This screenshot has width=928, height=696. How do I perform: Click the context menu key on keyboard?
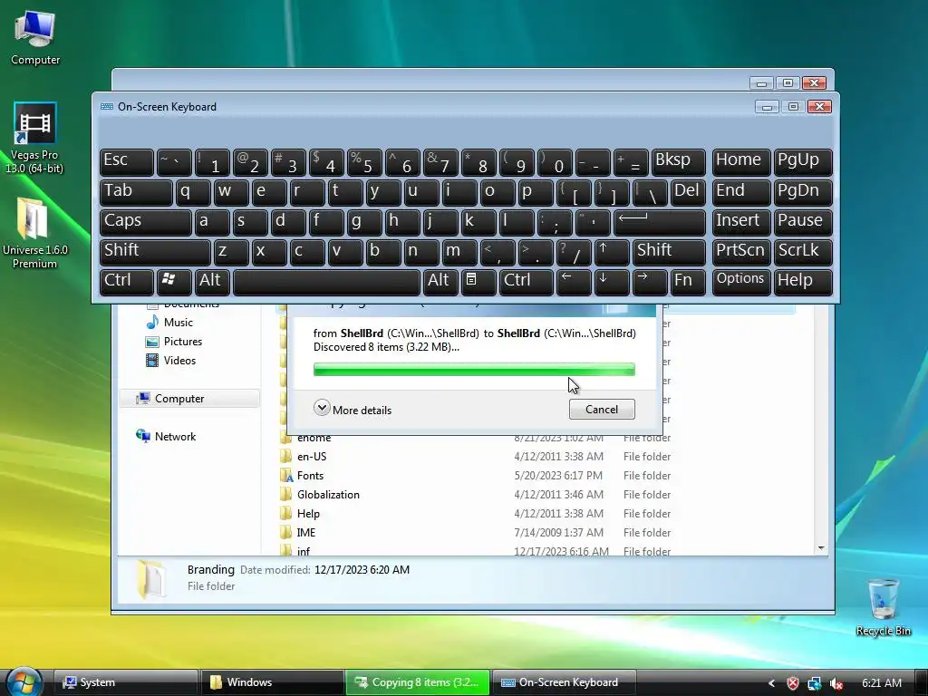(478, 282)
